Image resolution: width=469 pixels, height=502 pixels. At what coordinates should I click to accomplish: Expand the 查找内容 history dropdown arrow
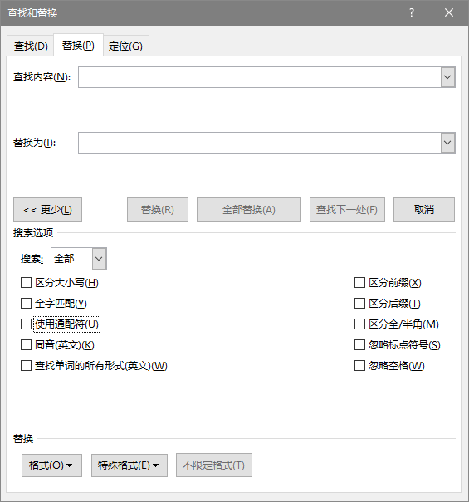click(448, 77)
